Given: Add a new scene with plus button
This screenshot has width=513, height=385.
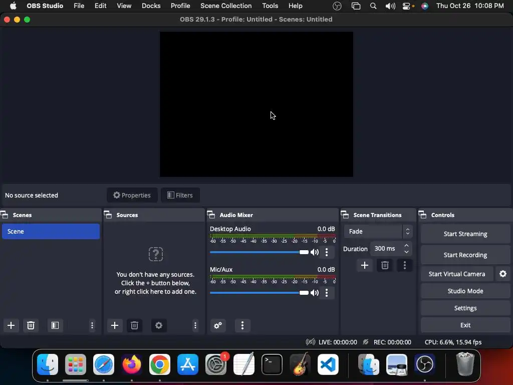Looking at the screenshot, I should pyautogui.click(x=11, y=325).
